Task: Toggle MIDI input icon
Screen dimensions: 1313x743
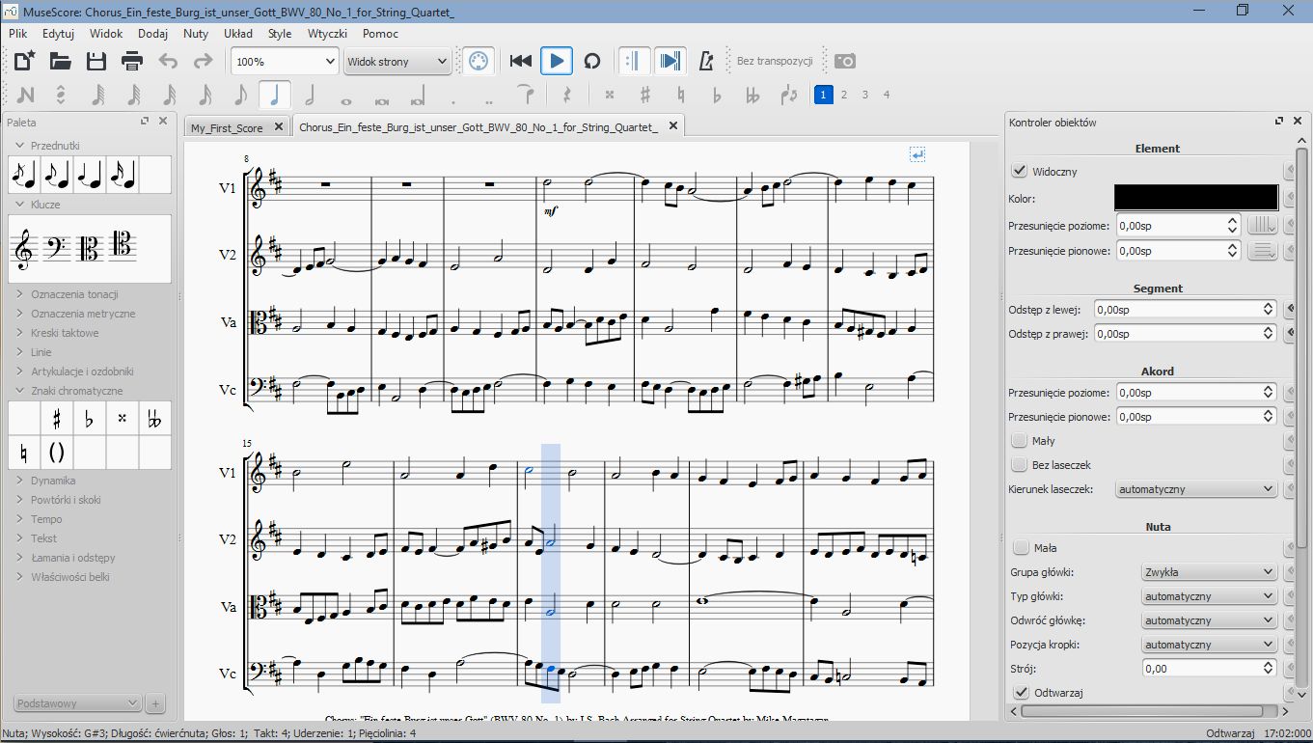Action: (478, 61)
